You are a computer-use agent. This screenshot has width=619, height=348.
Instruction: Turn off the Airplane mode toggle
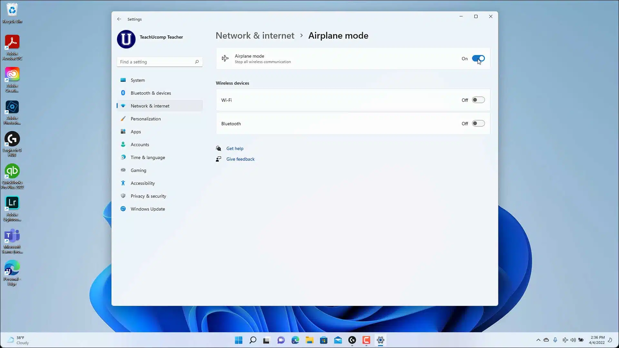coord(478,59)
